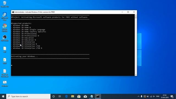Image resolution: width=176 pixels, height=99 pixels.
Task: Switch the ENG input language indicator
Action: coord(158,97)
